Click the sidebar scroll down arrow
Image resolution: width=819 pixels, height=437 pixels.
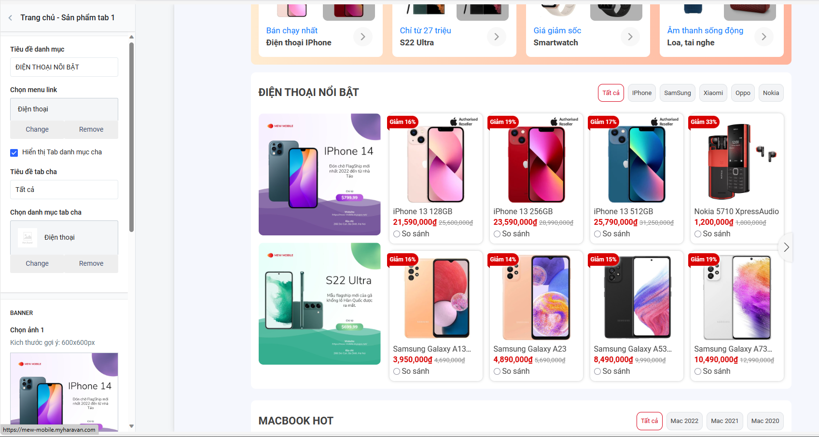point(131,426)
